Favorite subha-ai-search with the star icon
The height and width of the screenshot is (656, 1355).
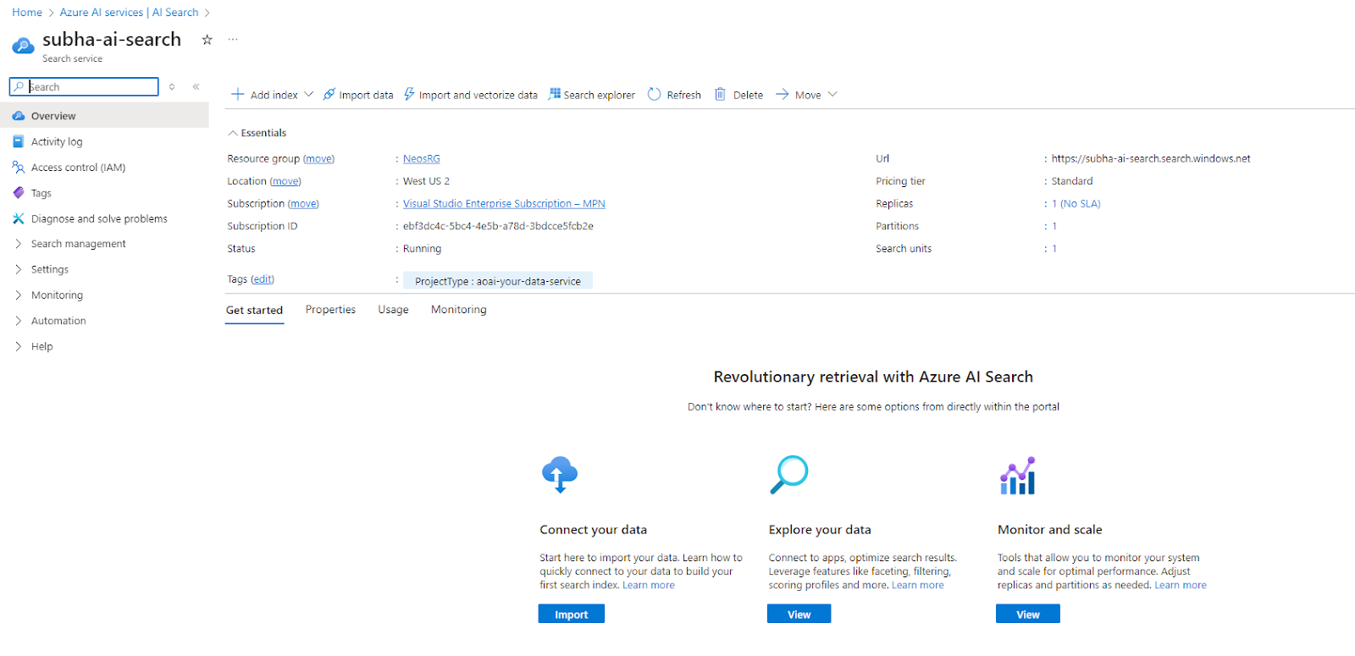(207, 40)
